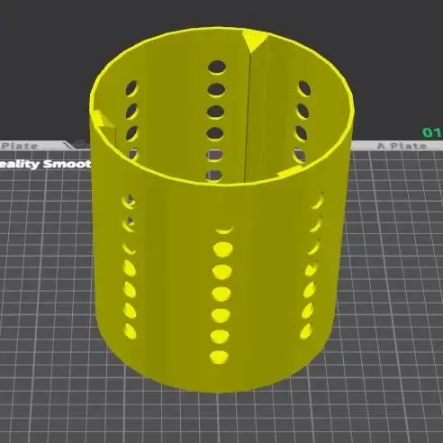The height and width of the screenshot is (443, 443).
Task: Click the lowest hole in the front left column
Action: 131,331
